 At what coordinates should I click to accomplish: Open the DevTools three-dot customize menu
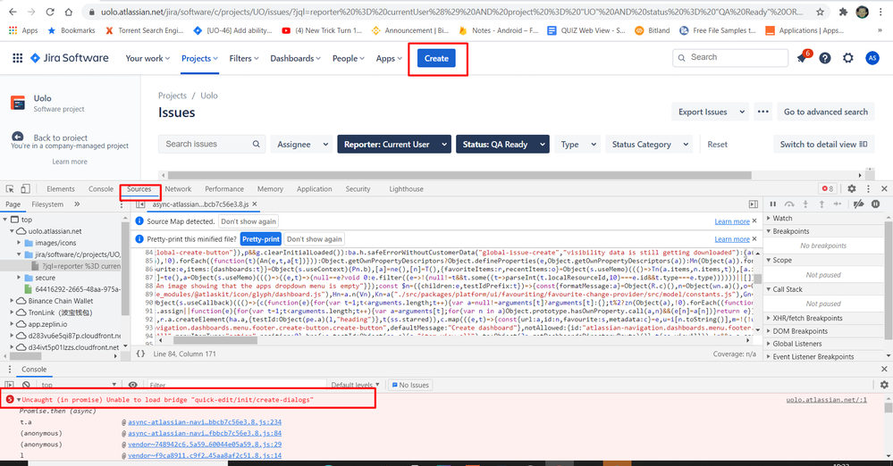(x=869, y=189)
